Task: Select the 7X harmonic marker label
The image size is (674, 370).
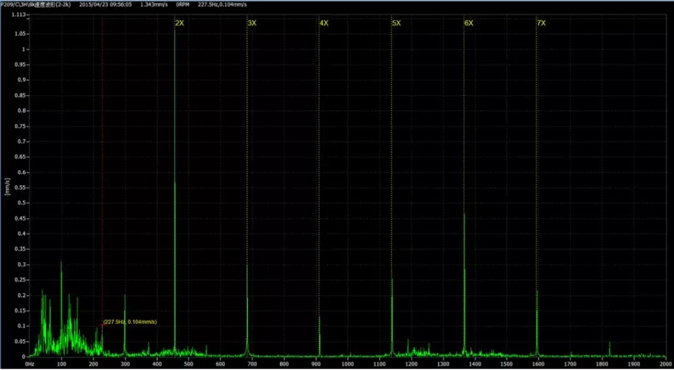Action: (x=541, y=23)
